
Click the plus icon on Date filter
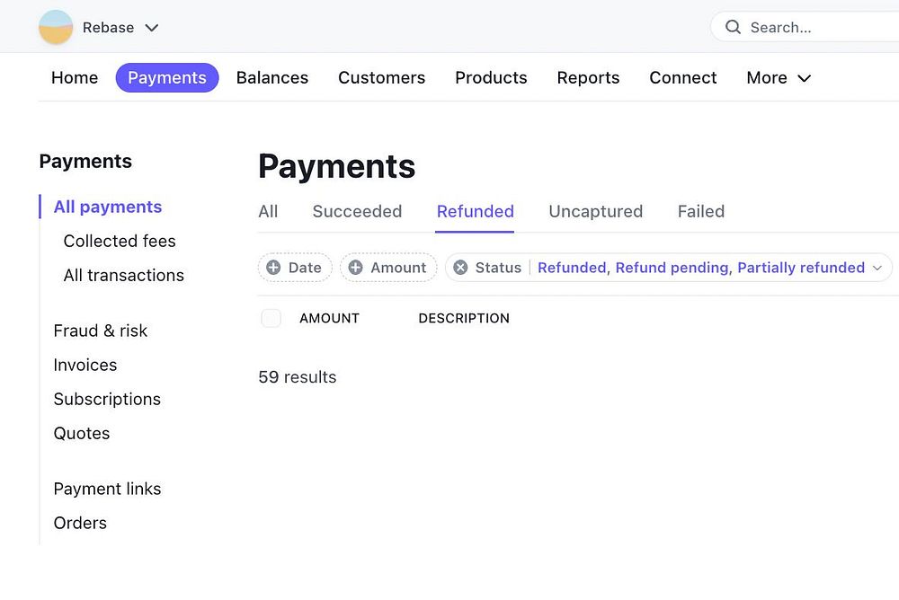click(x=273, y=268)
